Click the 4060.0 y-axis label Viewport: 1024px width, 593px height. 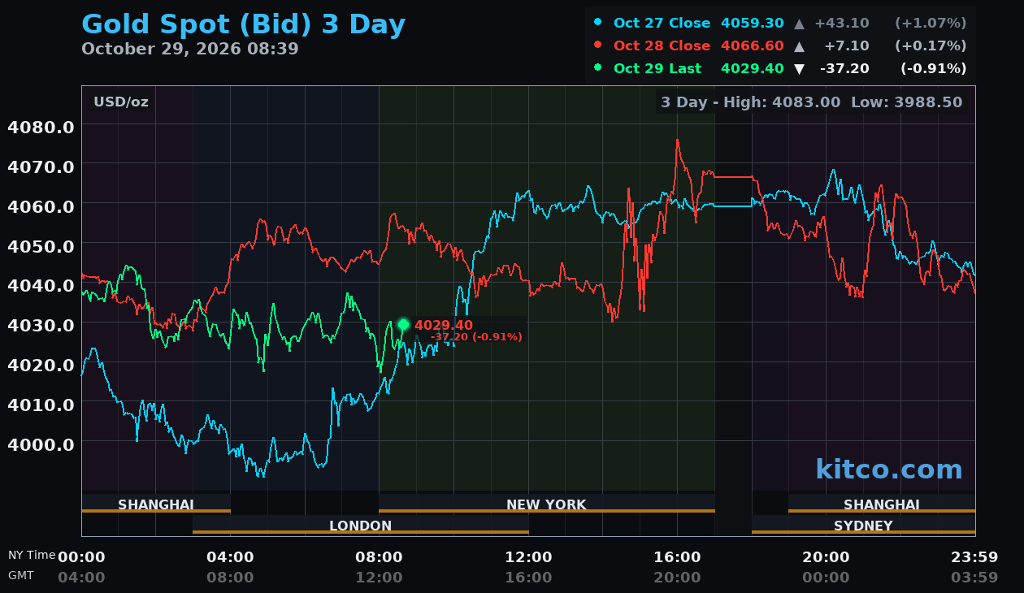click(41, 206)
